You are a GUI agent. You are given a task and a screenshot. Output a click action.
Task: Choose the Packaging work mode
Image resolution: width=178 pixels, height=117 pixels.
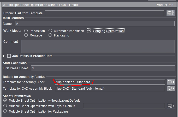coord(50,35)
